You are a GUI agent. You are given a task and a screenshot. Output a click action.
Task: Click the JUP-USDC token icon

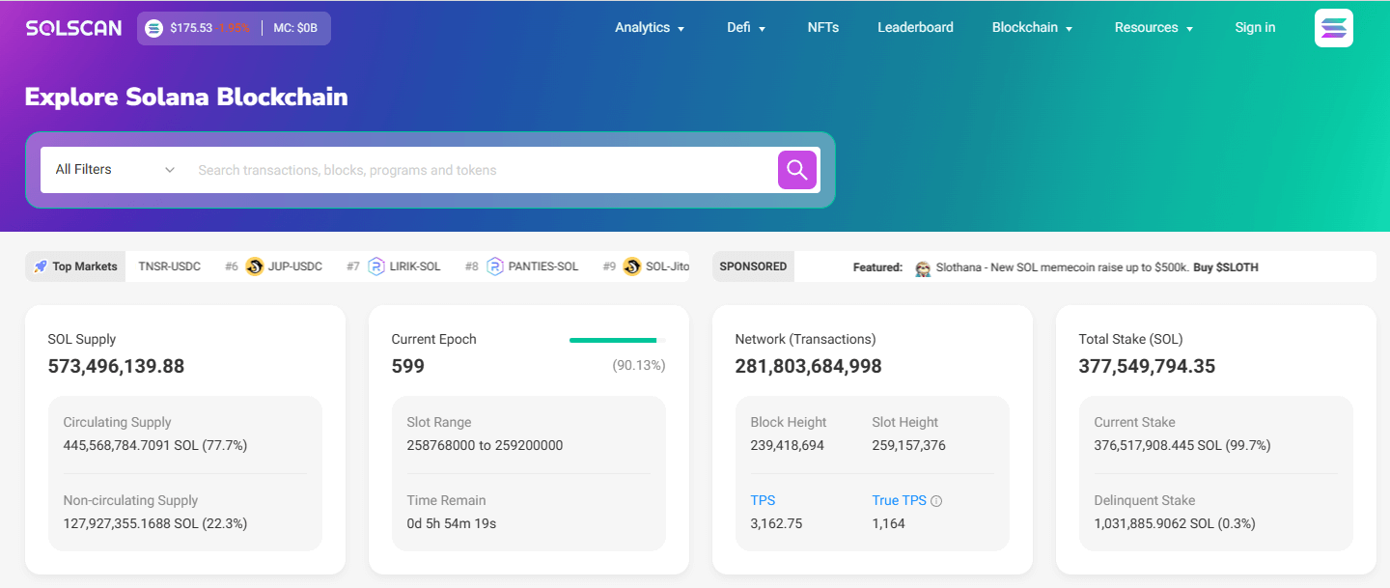[255, 266]
